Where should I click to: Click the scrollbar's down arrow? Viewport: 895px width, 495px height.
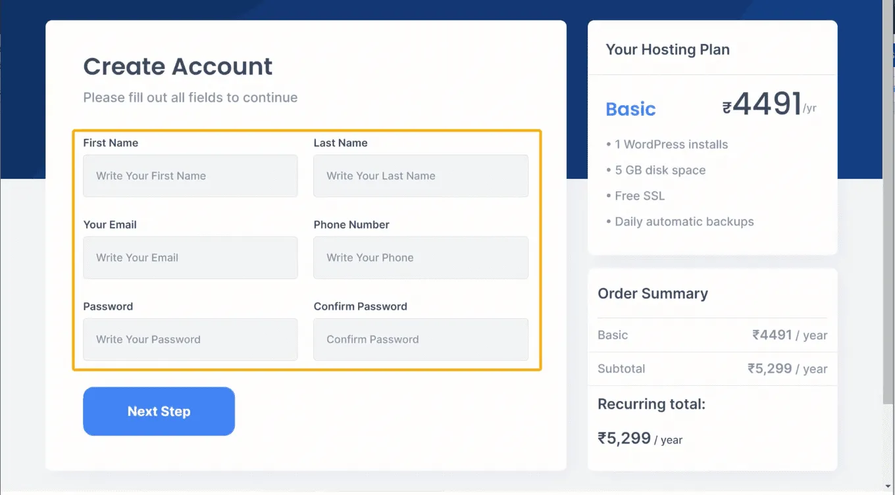889,487
